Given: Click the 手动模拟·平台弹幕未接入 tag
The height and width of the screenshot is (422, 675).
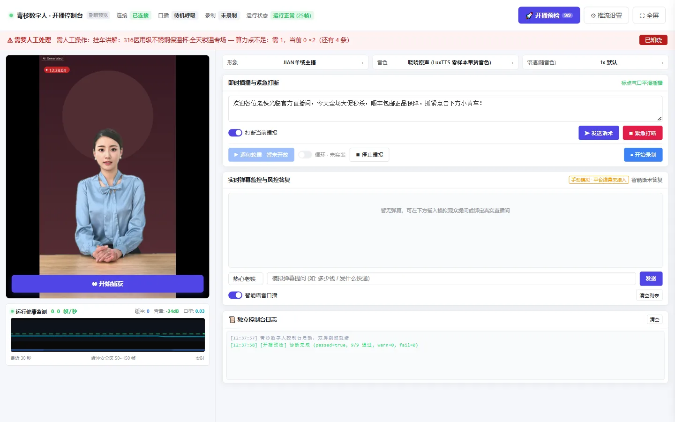Looking at the screenshot, I should coord(599,180).
